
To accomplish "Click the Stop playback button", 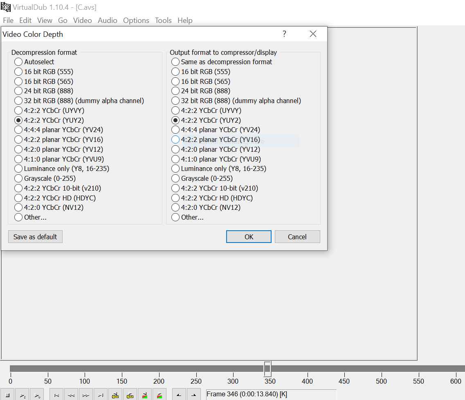I will [x=7, y=395].
